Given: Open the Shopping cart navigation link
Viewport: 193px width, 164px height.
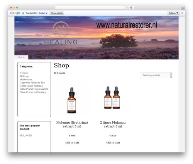Looking at the screenshot, I should (x=68, y=57).
